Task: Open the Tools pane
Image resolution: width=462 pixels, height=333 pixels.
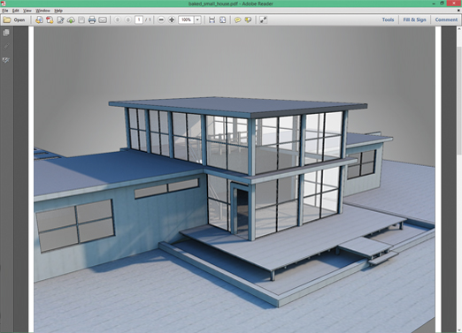Action: click(x=388, y=19)
